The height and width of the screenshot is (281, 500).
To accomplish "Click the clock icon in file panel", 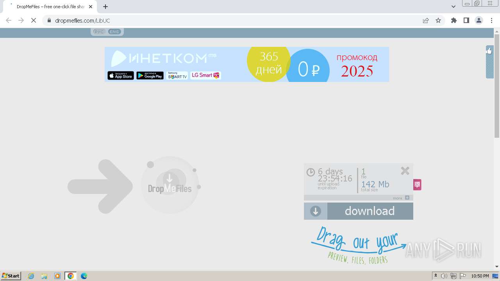I will (311, 172).
